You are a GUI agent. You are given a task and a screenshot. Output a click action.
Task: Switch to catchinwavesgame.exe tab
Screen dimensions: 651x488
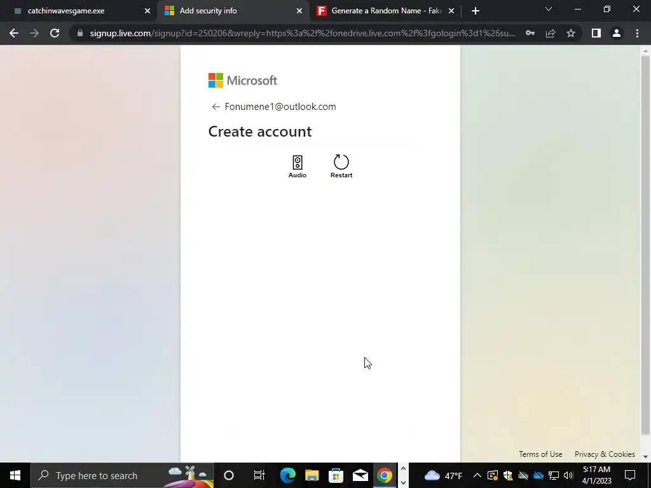tap(79, 11)
